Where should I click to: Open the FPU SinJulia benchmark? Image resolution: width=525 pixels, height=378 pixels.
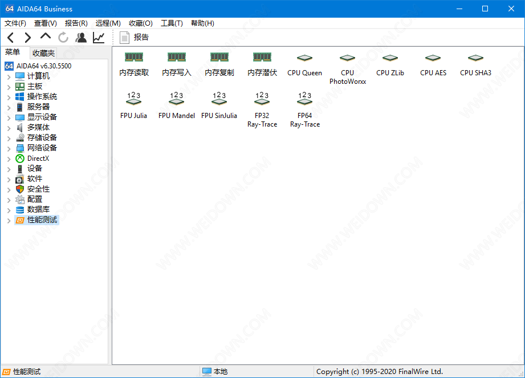coord(219,105)
